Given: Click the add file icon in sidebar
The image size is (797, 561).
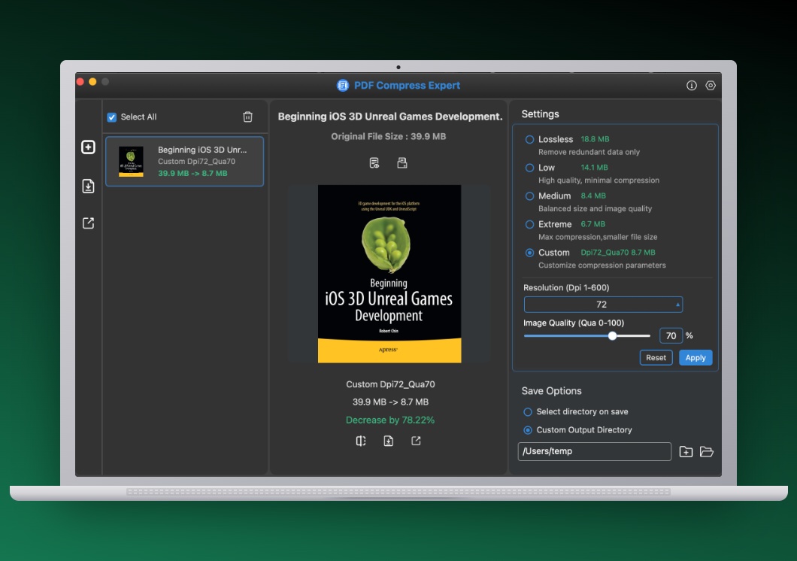Looking at the screenshot, I should [x=88, y=147].
